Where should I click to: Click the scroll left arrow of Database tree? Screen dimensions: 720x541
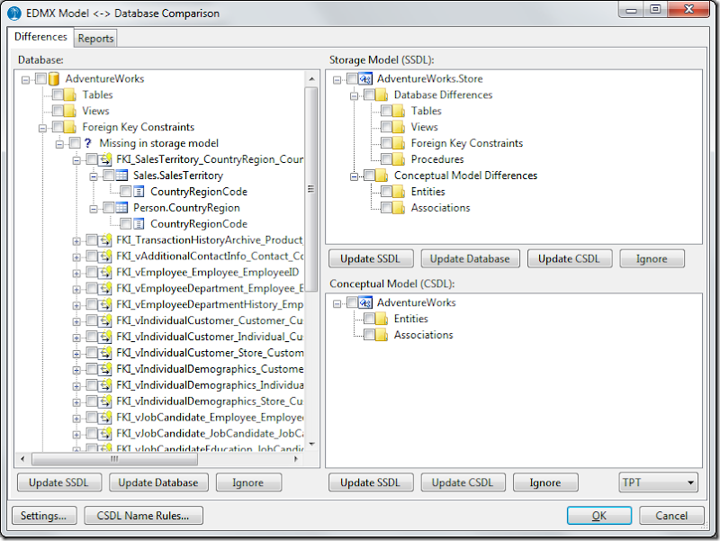(23, 459)
